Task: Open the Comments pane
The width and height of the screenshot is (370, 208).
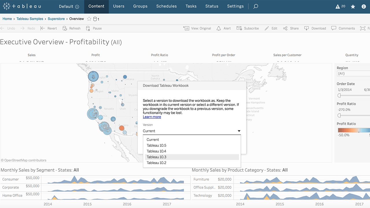Action: (343, 28)
